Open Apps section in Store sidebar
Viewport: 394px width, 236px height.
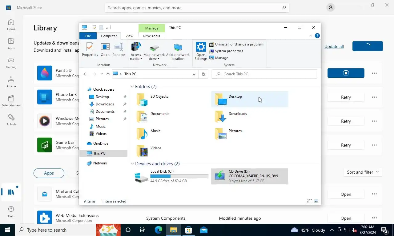(x=11, y=44)
